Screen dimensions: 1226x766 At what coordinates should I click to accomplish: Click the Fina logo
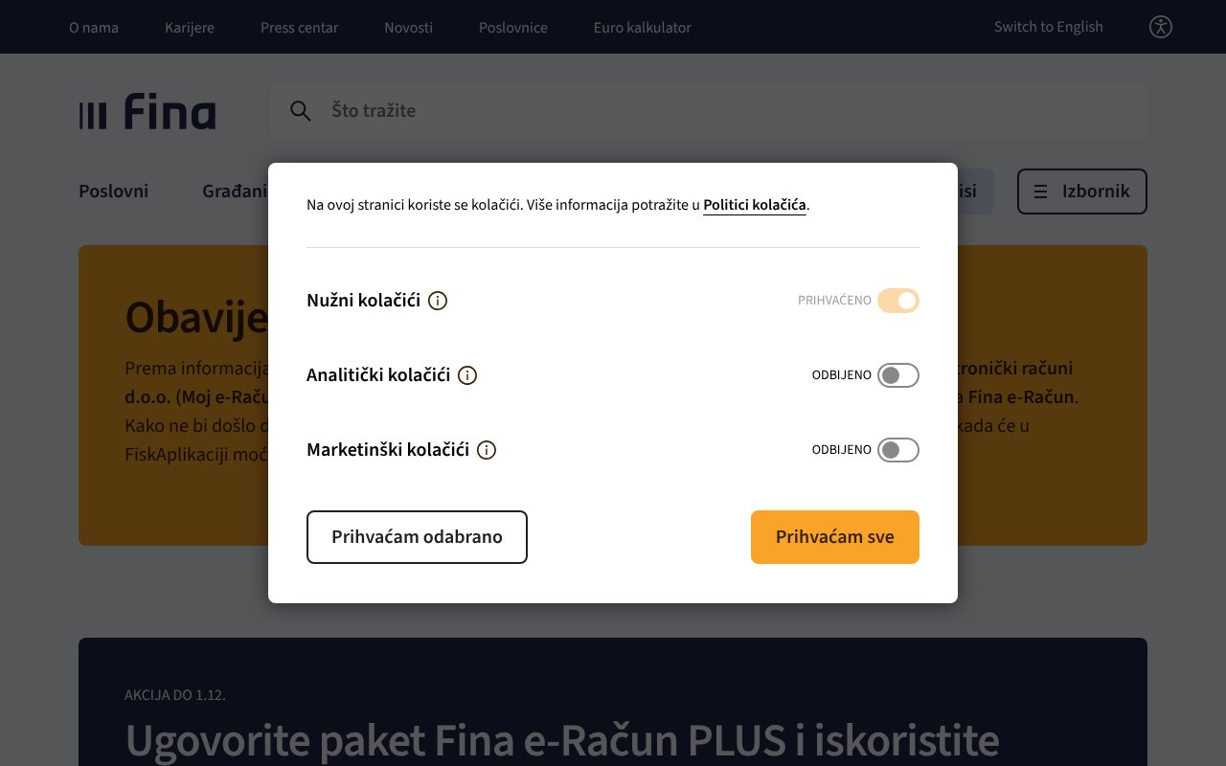pos(148,110)
